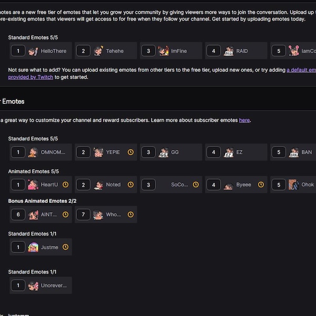This screenshot has height=316, width=316.
Task: Select the OMNOM subscriber emote slot
Action: tap(41, 152)
